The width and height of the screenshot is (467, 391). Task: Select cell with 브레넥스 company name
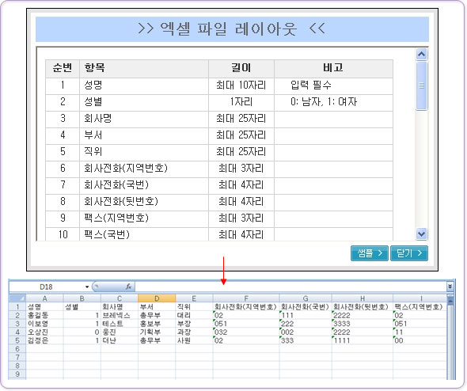[x=120, y=315]
